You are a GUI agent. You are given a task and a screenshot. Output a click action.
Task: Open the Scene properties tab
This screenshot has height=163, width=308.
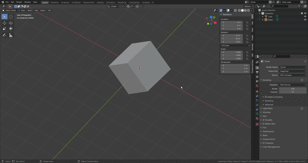[x=257, y=81]
